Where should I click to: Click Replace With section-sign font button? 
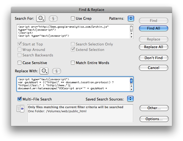(57, 71)
